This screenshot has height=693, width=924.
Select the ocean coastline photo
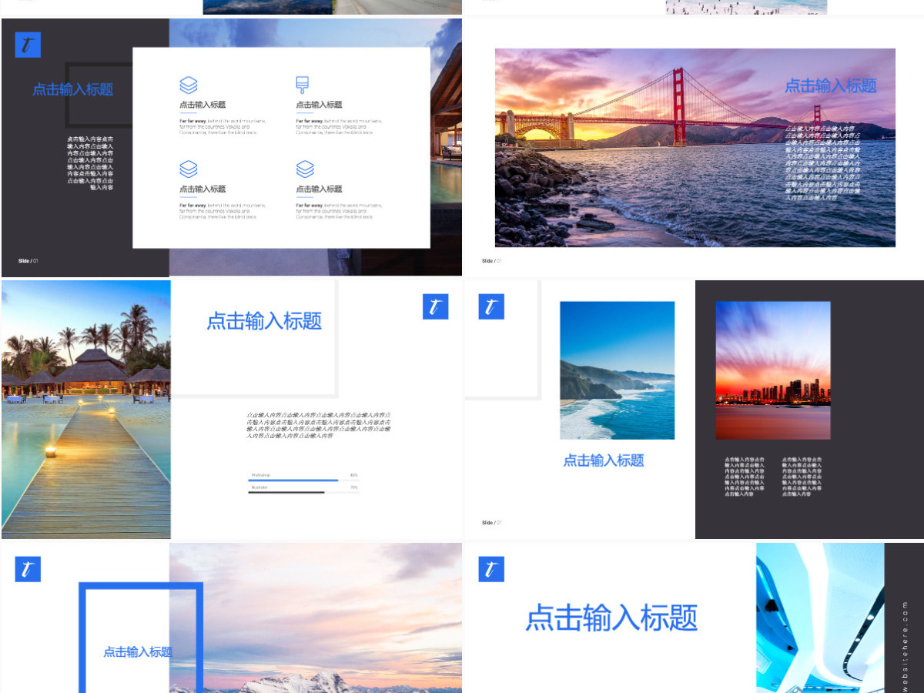pyautogui.click(x=617, y=370)
